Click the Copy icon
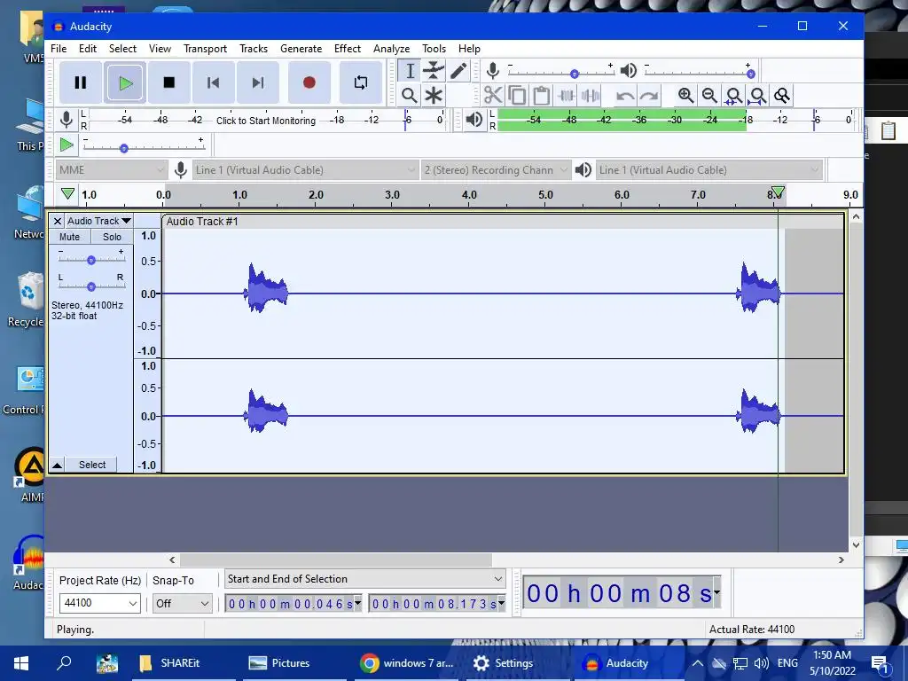 point(517,95)
